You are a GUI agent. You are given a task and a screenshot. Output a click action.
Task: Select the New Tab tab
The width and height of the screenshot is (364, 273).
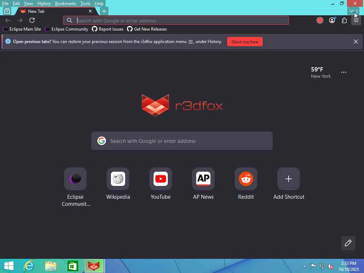coord(56,11)
